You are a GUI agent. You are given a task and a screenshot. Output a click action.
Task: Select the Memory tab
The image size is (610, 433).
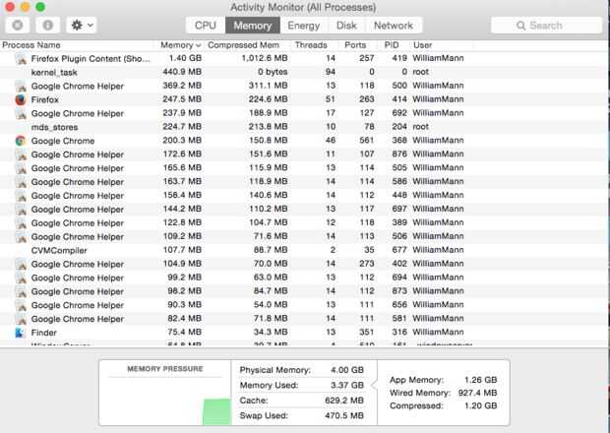253,26
